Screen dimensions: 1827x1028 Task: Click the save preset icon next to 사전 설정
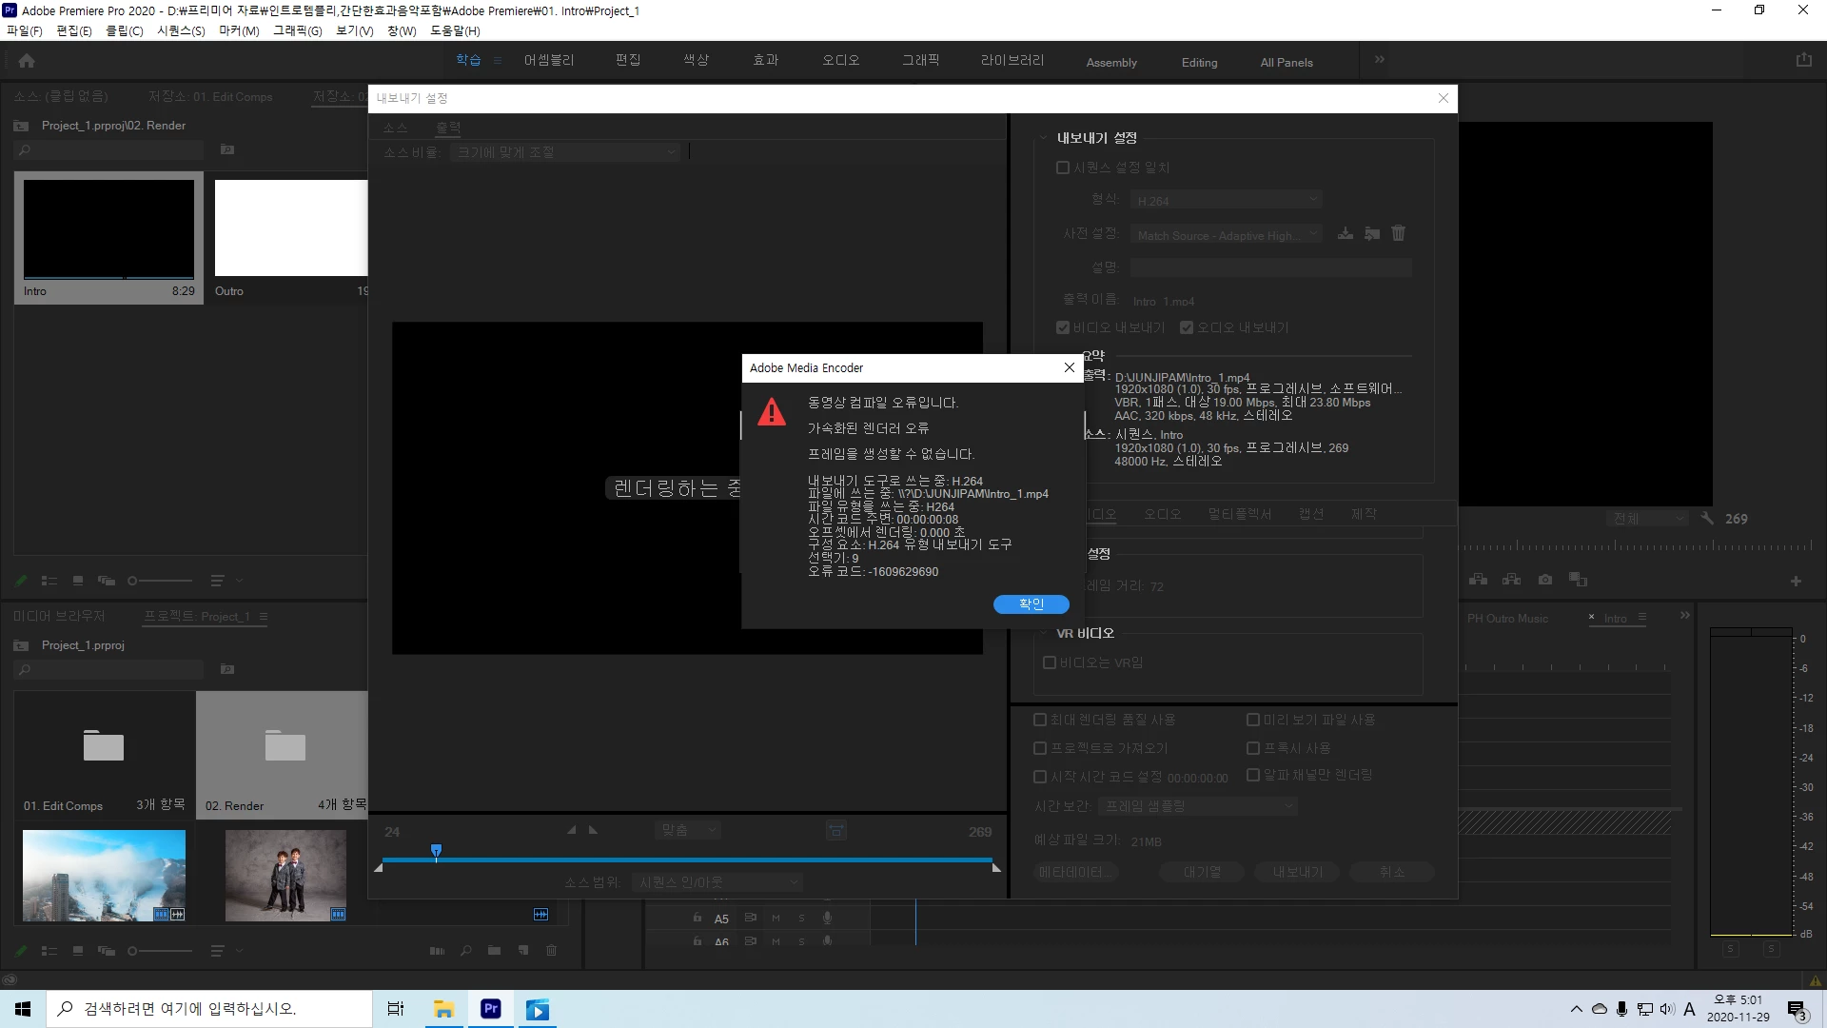click(1345, 233)
